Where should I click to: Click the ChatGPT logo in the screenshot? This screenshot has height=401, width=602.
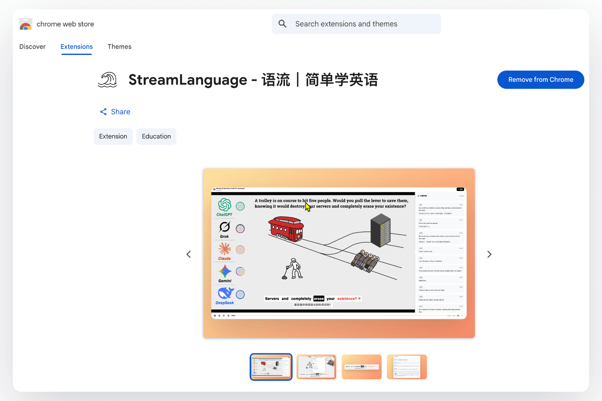[225, 205]
